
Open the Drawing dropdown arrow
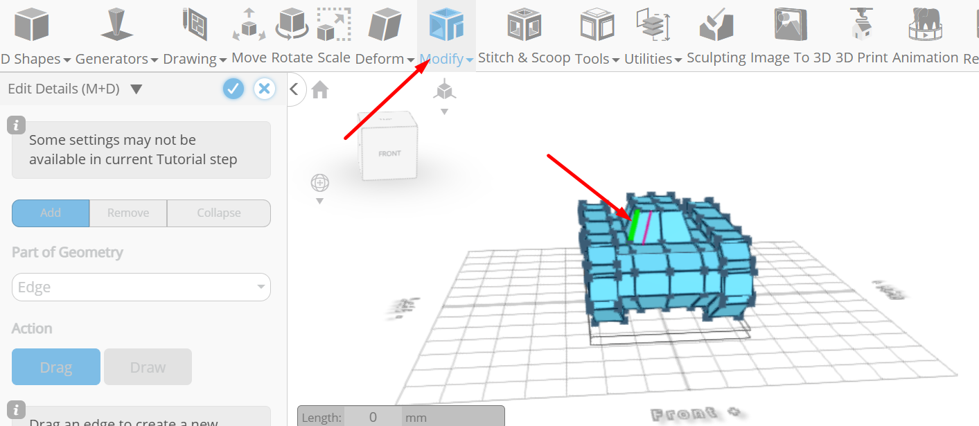[x=223, y=60]
